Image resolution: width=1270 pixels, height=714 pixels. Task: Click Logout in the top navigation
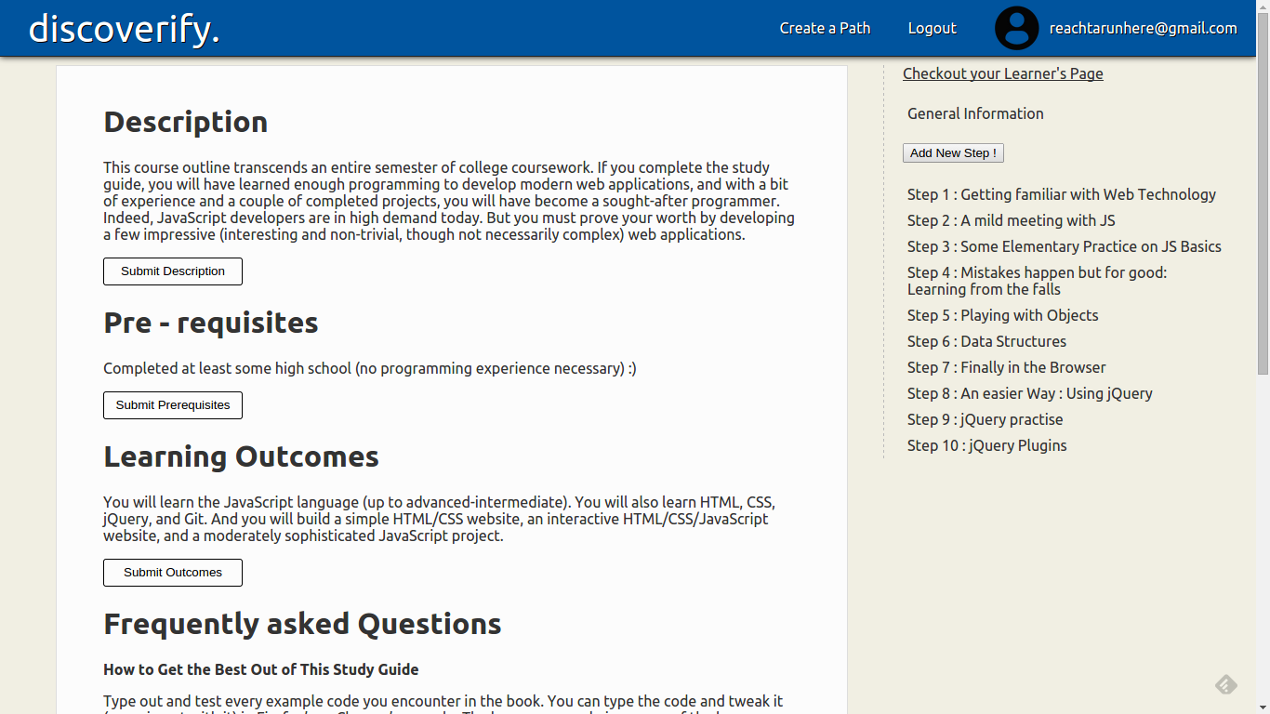932,28
